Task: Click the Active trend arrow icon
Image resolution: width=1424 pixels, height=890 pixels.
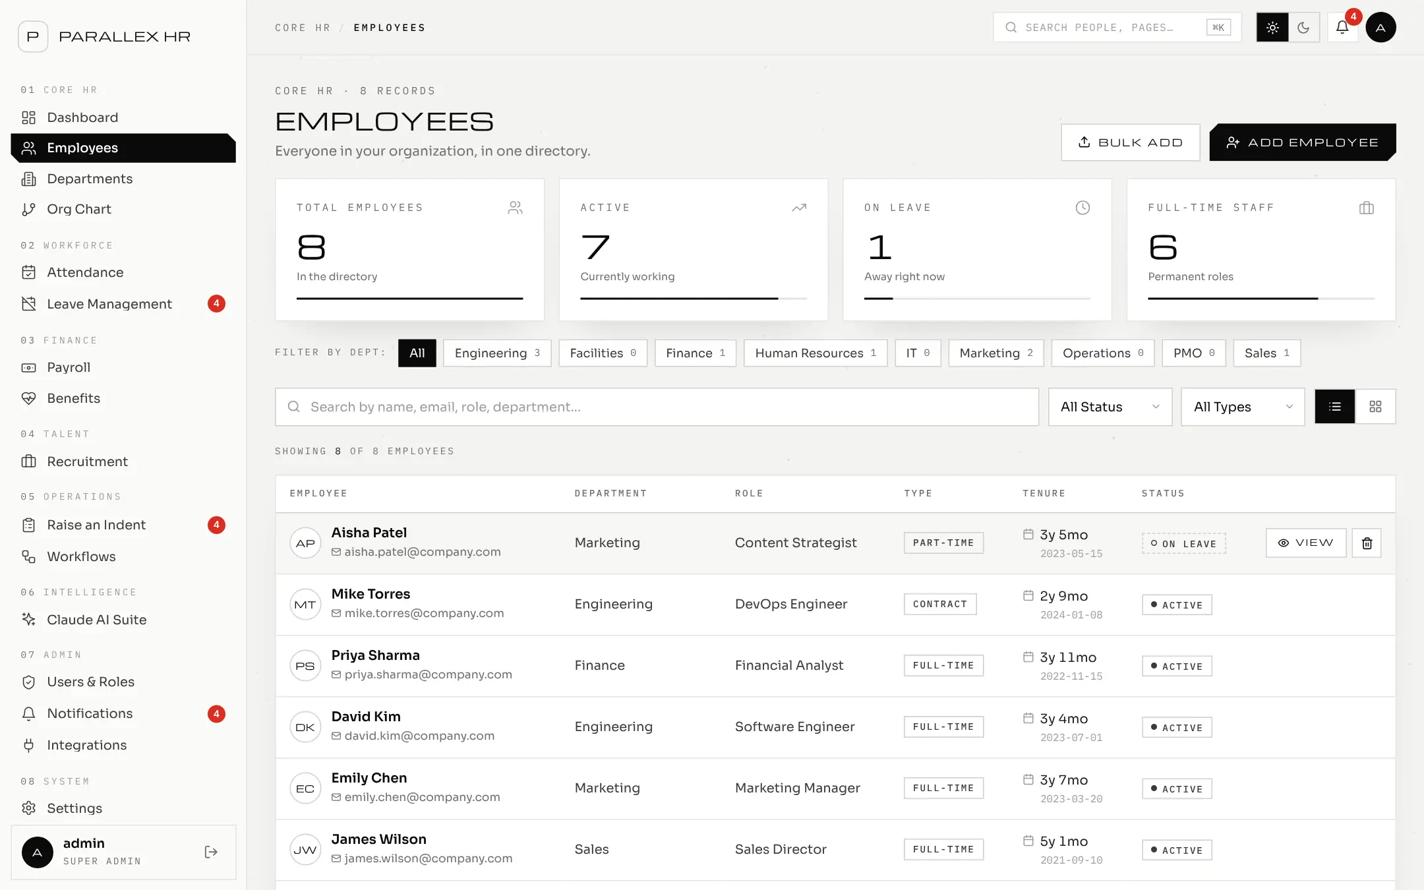Action: click(799, 208)
